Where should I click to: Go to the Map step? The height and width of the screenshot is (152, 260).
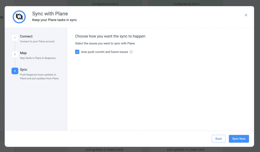(x=23, y=53)
